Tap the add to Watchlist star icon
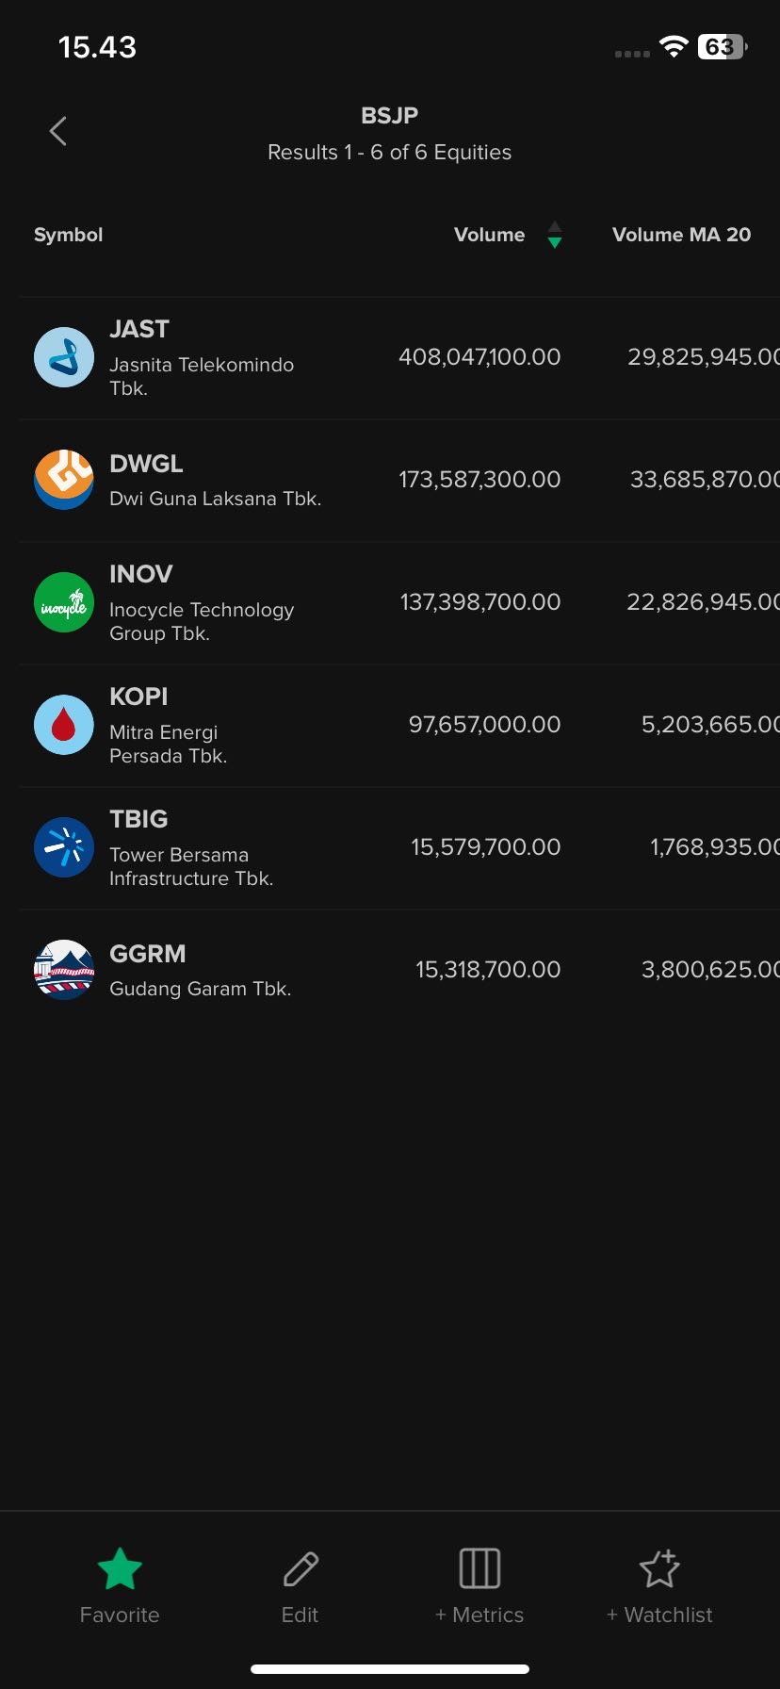Viewport: 780px width, 1689px height. (659, 1569)
